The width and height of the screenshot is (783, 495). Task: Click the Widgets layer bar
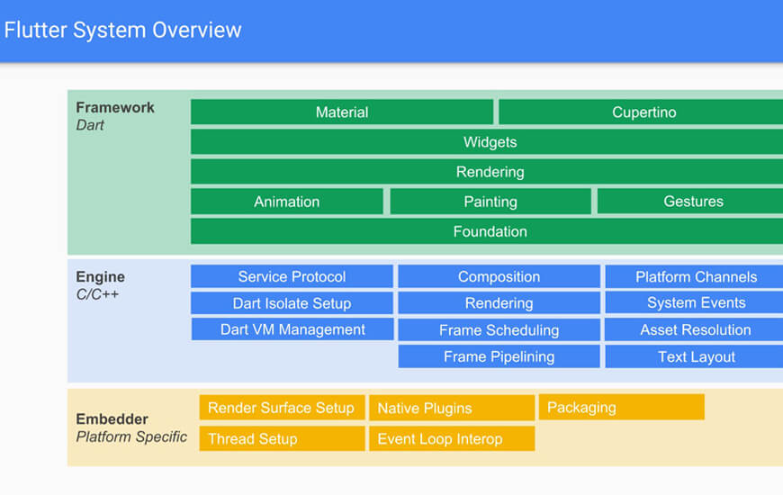(487, 142)
